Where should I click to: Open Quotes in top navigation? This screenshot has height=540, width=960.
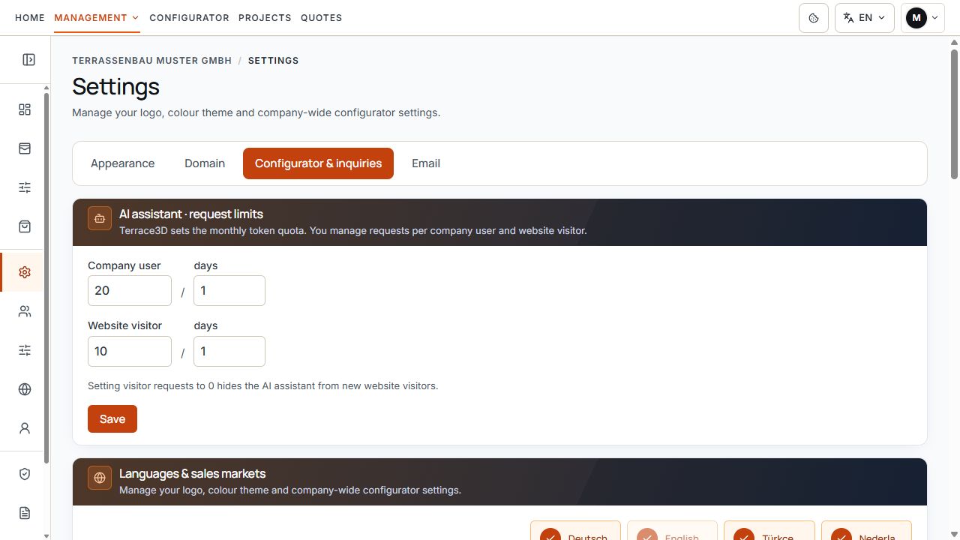pyautogui.click(x=321, y=18)
